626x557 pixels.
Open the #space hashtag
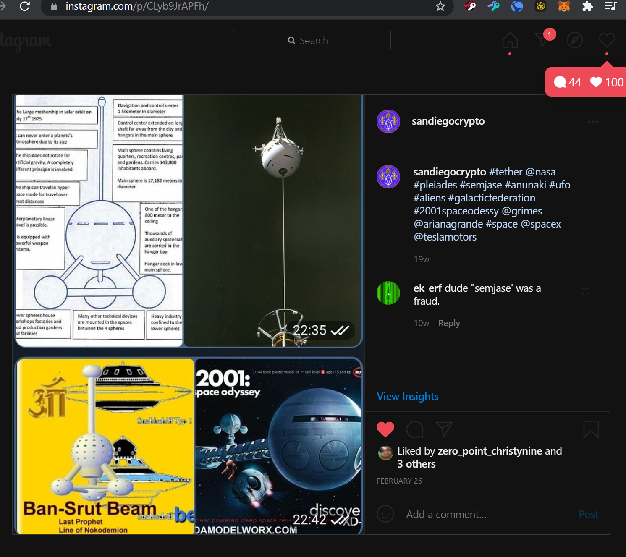[502, 224]
